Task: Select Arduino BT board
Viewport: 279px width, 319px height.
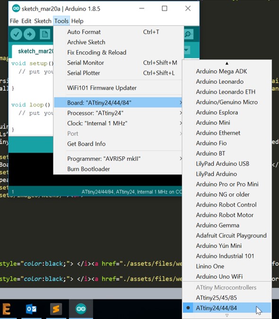Action: pos(227,153)
